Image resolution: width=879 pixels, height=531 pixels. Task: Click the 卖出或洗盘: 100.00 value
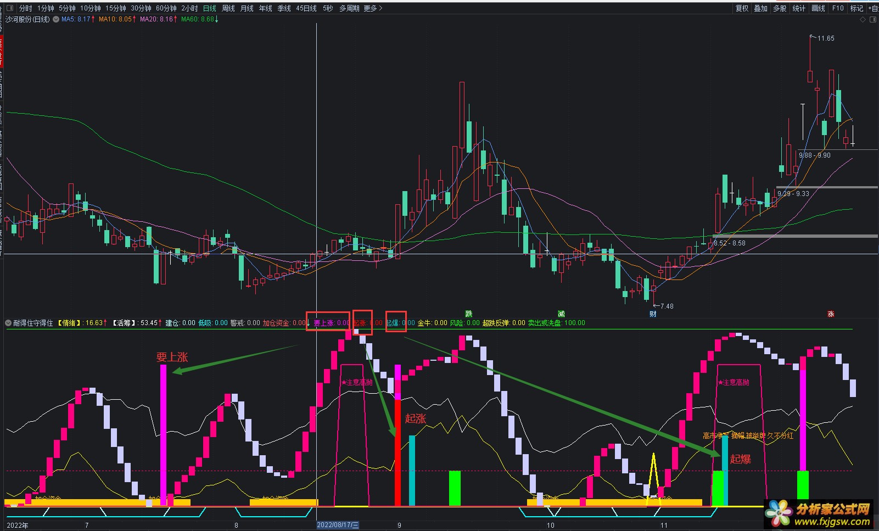pos(557,323)
